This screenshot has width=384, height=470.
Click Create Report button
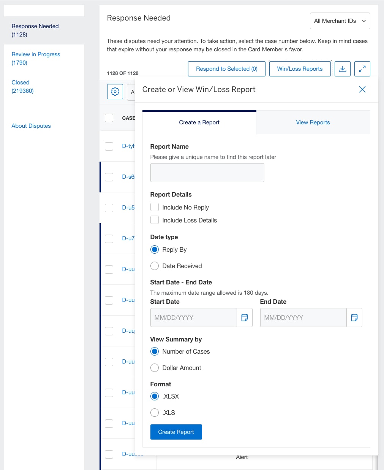[176, 432]
